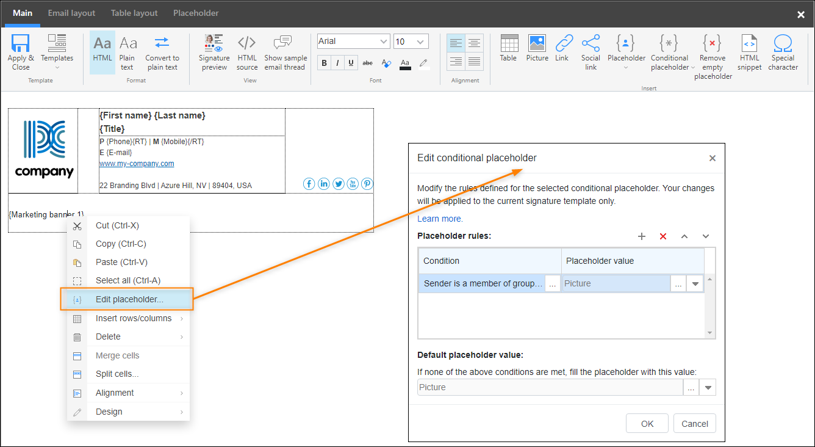
Task: Switch to the Email layout tab
Action: 71,13
